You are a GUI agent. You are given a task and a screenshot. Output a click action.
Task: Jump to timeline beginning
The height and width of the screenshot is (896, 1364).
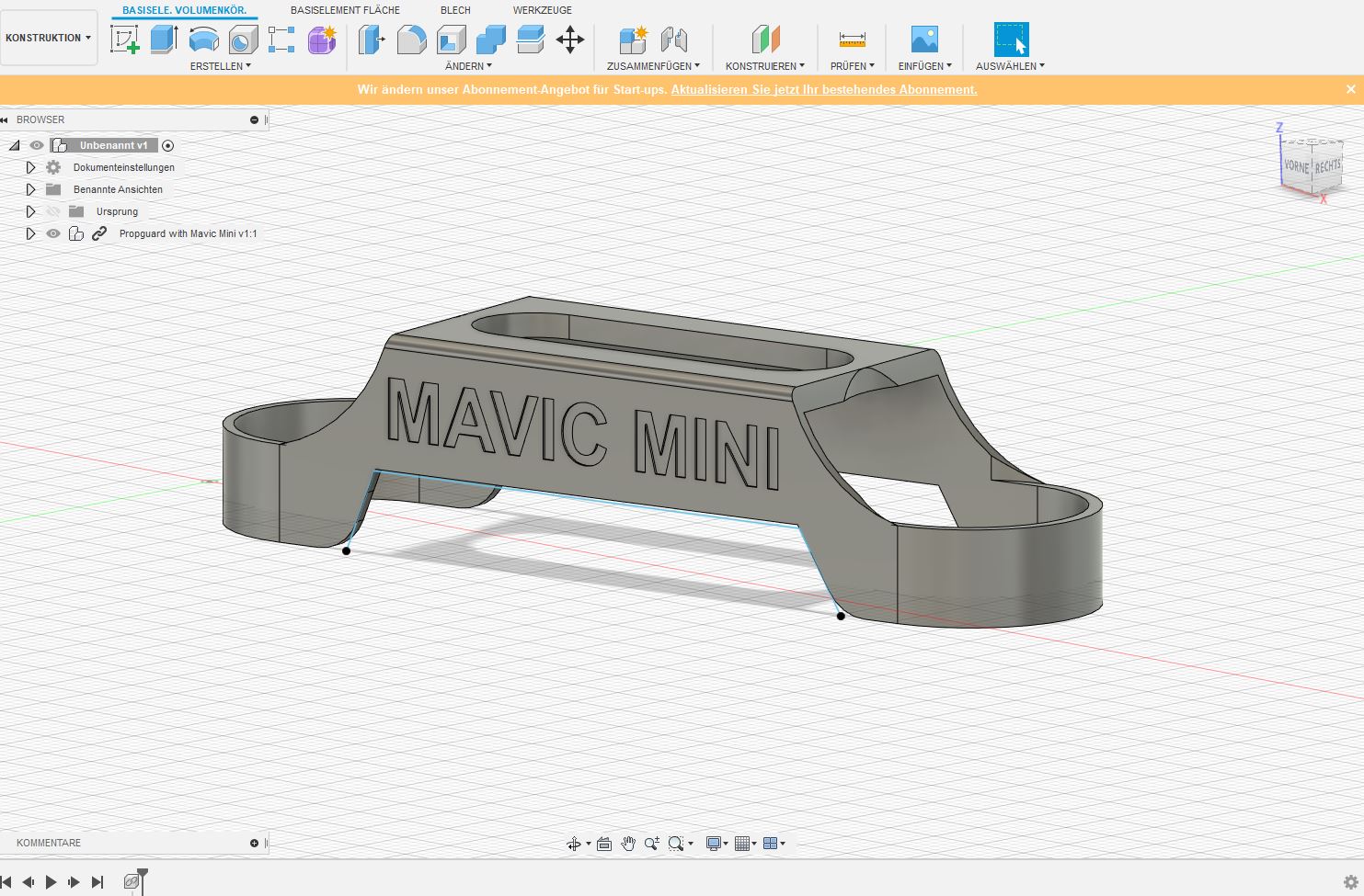(6, 882)
